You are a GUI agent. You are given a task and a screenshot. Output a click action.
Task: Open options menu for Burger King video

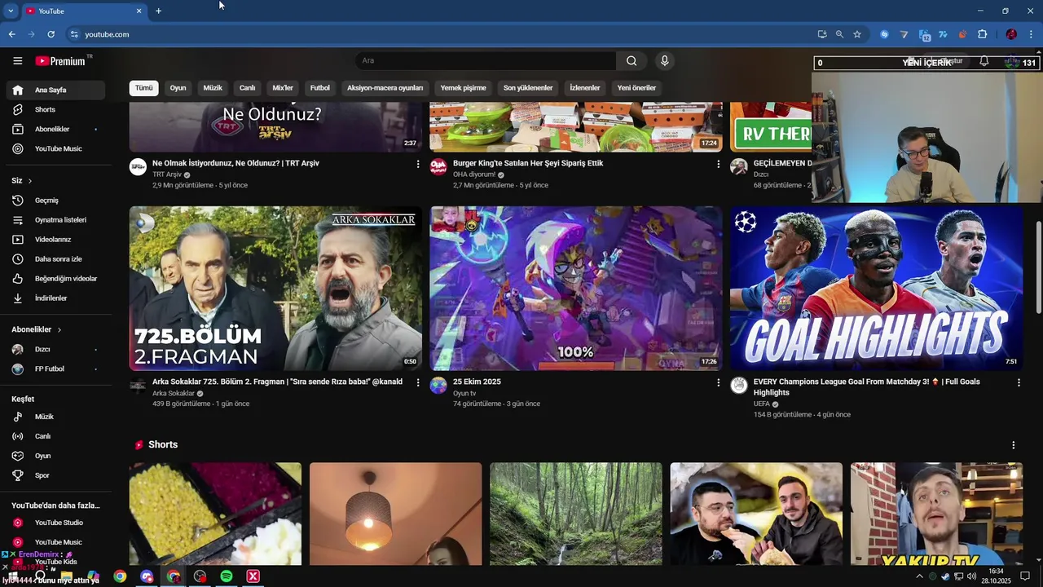pyautogui.click(x=718, y=164)
